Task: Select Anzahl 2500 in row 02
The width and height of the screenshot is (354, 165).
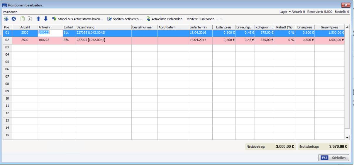Action: (25, 40)
